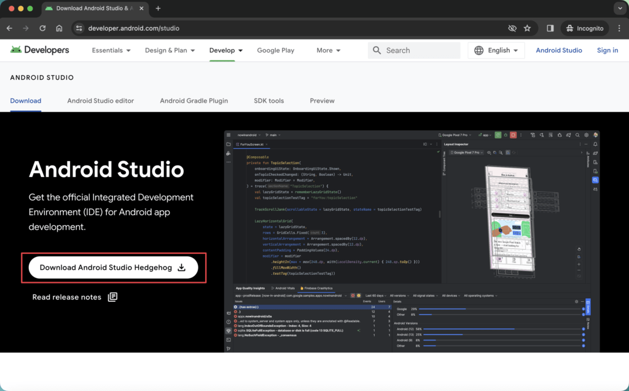The height and width of the screenshot is (391, 629).
Task: Click the Android Developers logo
Action: click(x=40, y=50)
